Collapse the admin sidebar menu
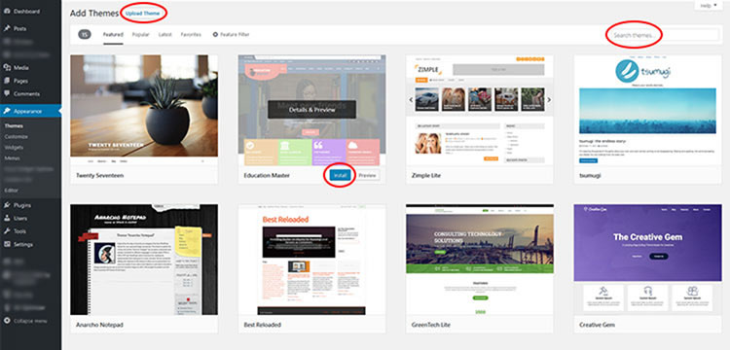The image size is (730, 350). click(x=30, y=321)
